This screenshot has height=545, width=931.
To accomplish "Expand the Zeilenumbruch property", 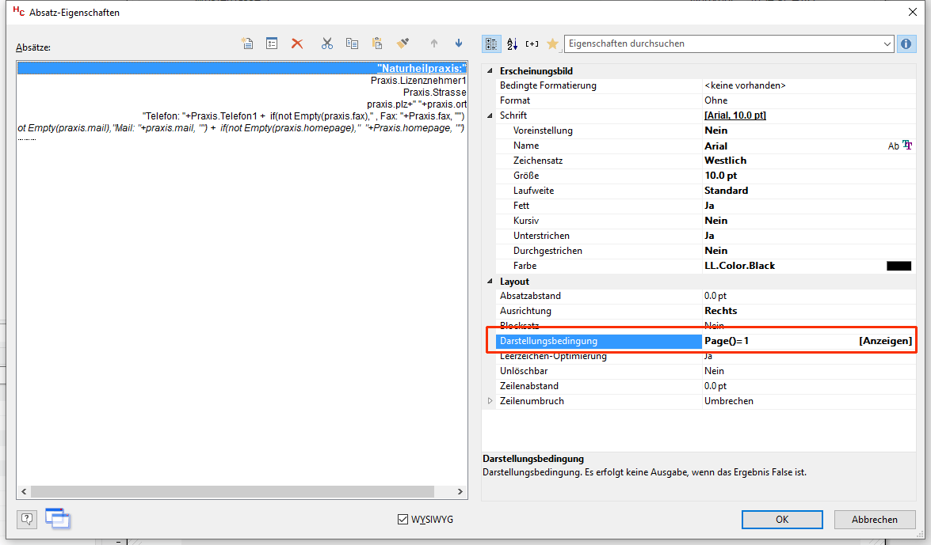I will pyautogui.click(x=490, y=401).
